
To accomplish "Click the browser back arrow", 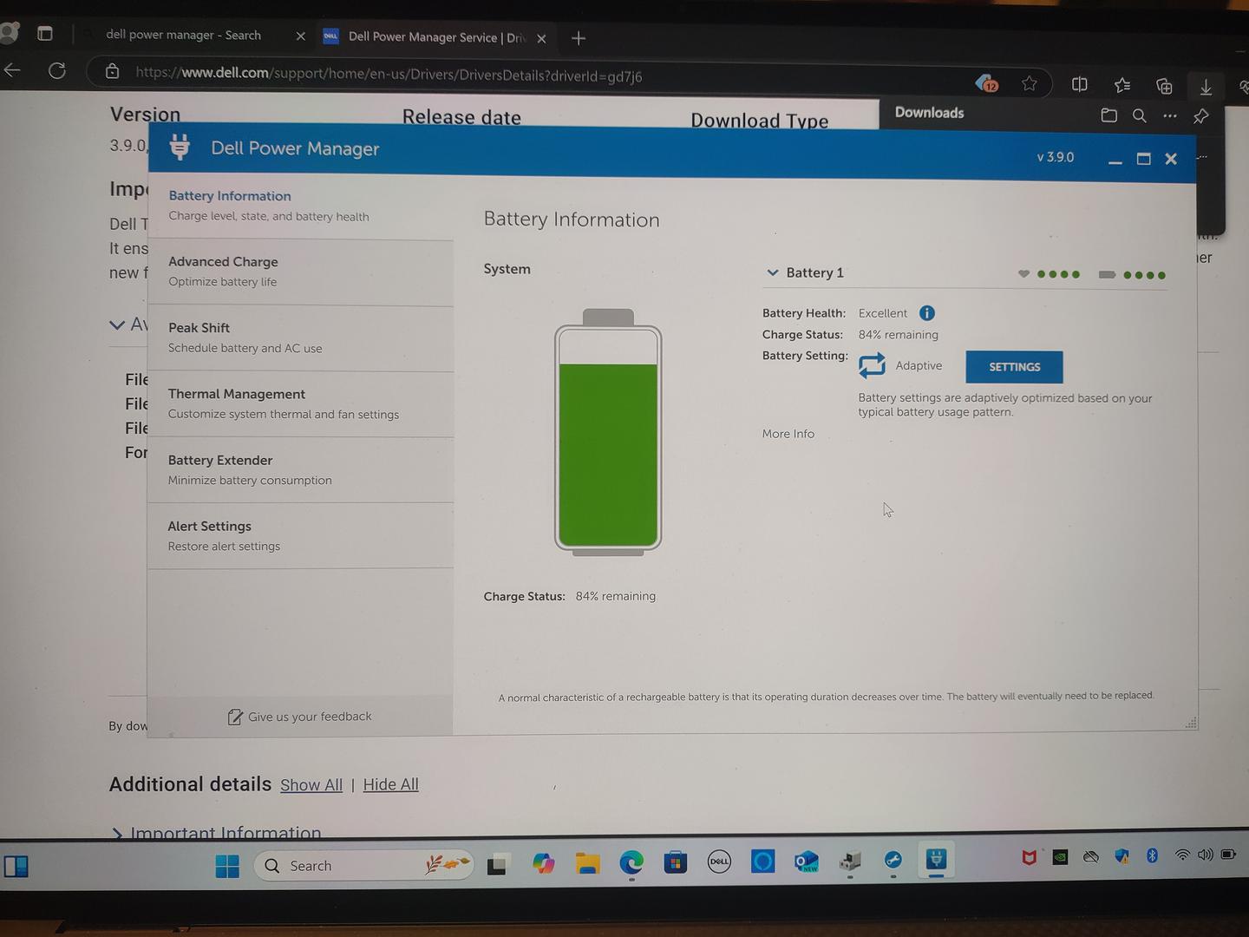I will (12, 70).
